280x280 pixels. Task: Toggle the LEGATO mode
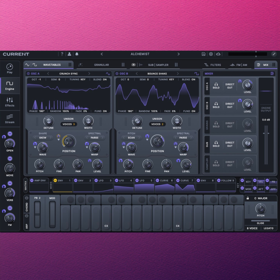269,228
